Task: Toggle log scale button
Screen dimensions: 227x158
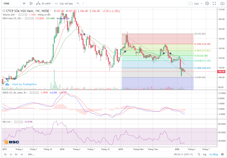Action: tap(204, 154)
